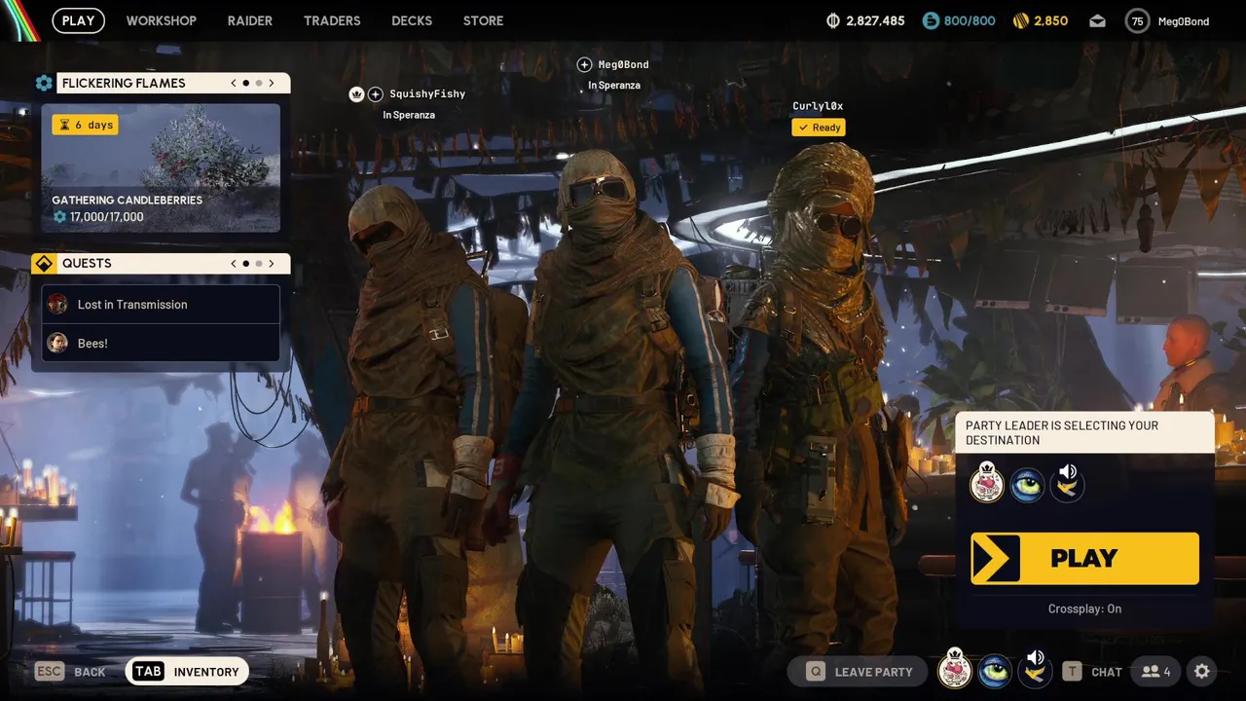The image size is (1246, 701).
Task: Click the speaking banana avatar in bottom bar
Action: pos(1035,670)
